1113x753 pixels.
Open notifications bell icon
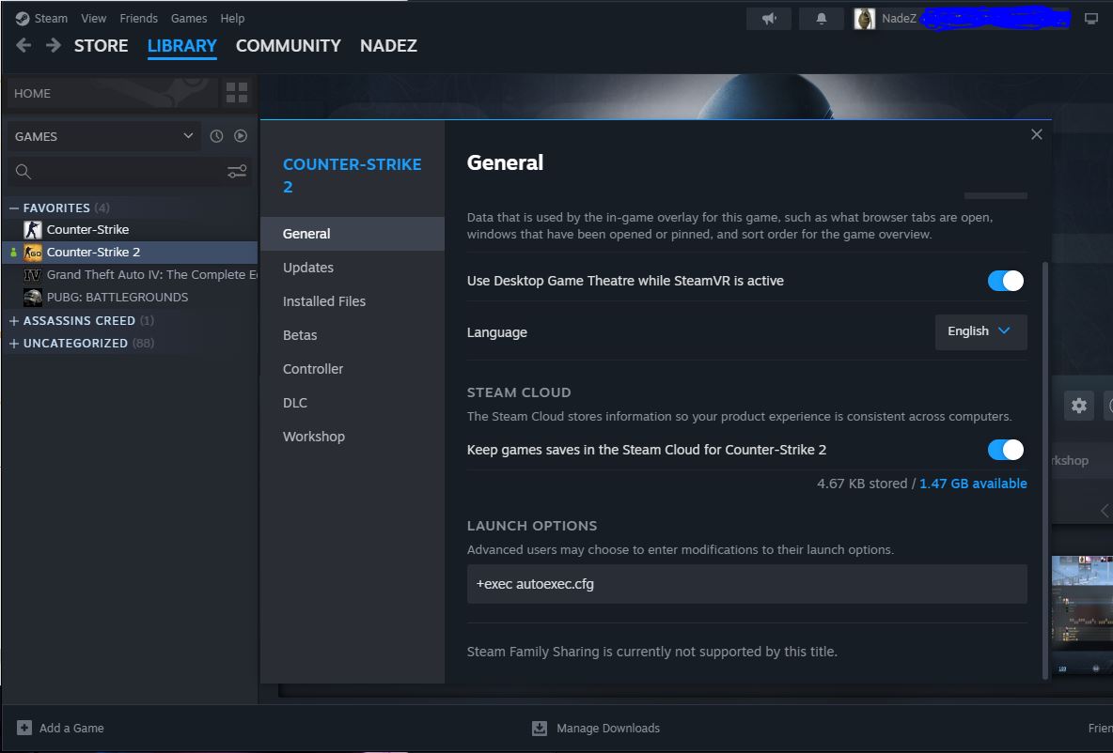[822, 19]
